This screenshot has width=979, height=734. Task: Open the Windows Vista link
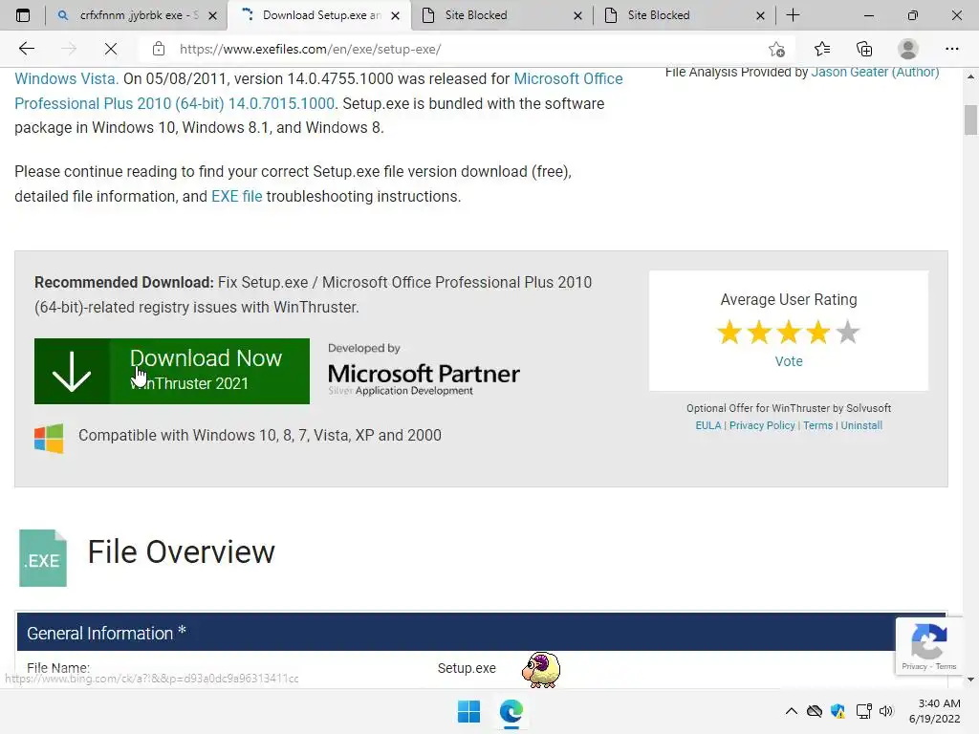[x=66, y=78]
